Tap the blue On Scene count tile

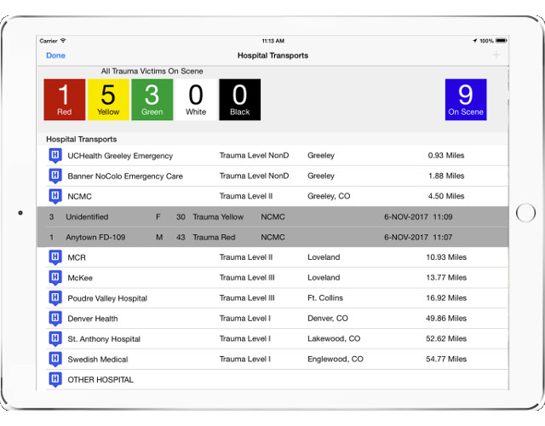[x=466, y=100]
